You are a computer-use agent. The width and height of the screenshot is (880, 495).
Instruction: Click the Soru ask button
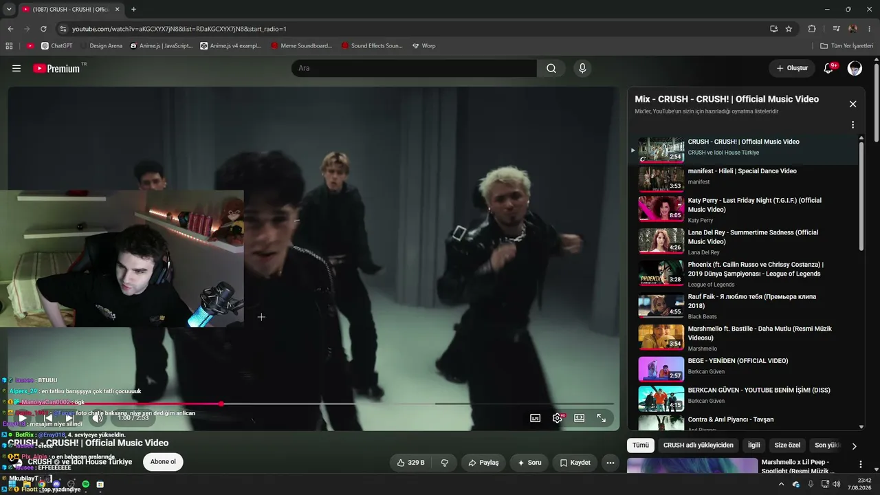529,463
